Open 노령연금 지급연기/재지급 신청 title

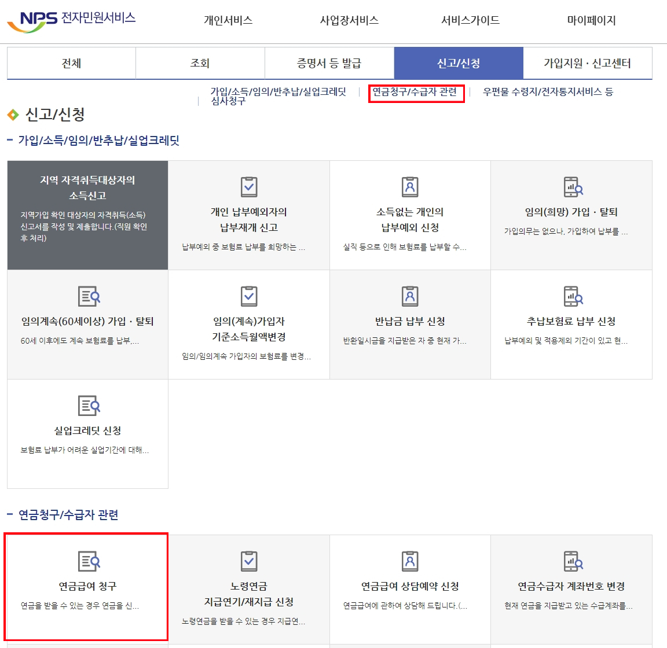click(249, 594)
